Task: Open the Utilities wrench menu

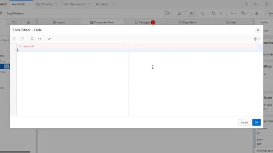Action: [x=244, y=13]
